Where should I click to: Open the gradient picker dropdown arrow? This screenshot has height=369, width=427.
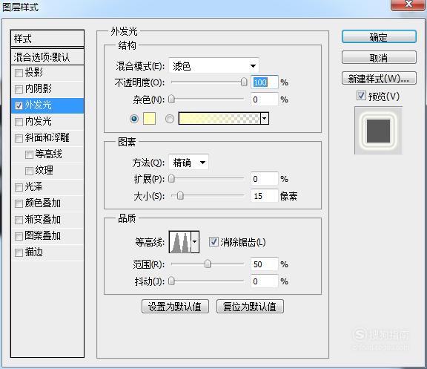click(265, 119)
